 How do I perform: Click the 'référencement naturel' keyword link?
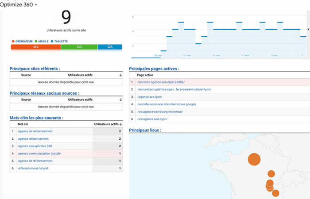point(33,168)
